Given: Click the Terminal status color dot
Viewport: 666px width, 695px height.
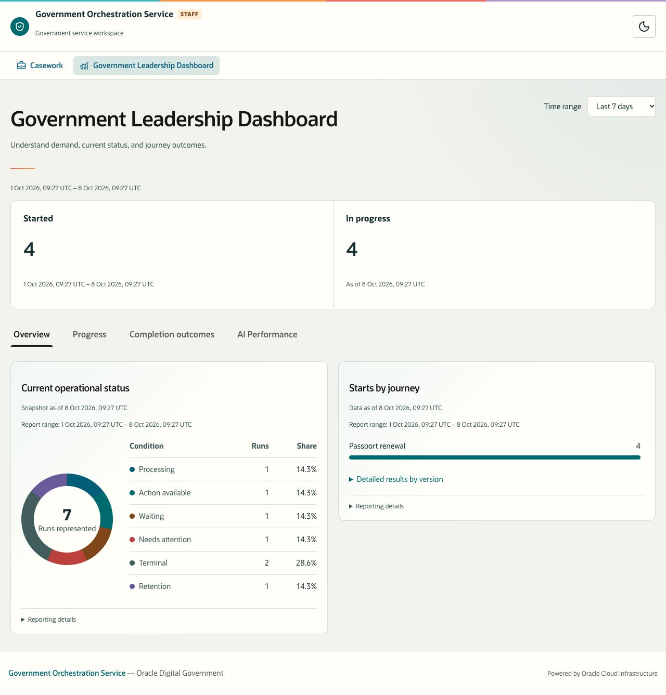Looking at the screenshot, I should point(132,563).
